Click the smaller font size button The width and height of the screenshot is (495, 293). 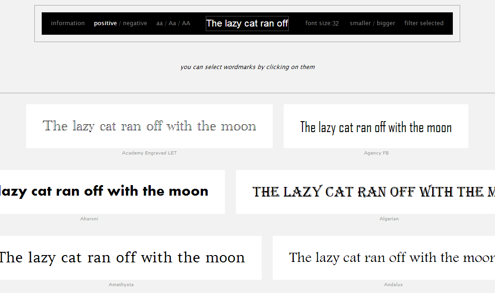(360, 23)
